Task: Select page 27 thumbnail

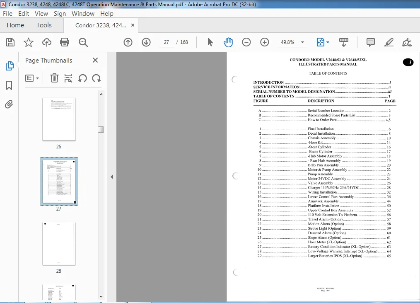Action: point(59,181)
